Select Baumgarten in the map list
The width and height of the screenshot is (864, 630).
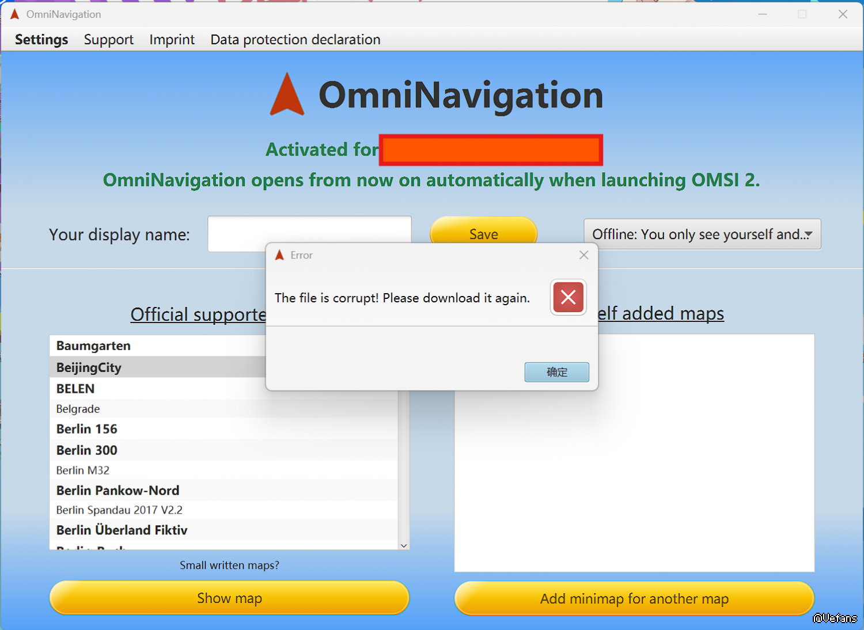point(223,346)
